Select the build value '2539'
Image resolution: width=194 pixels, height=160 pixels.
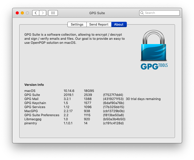[x=88, y=95]
